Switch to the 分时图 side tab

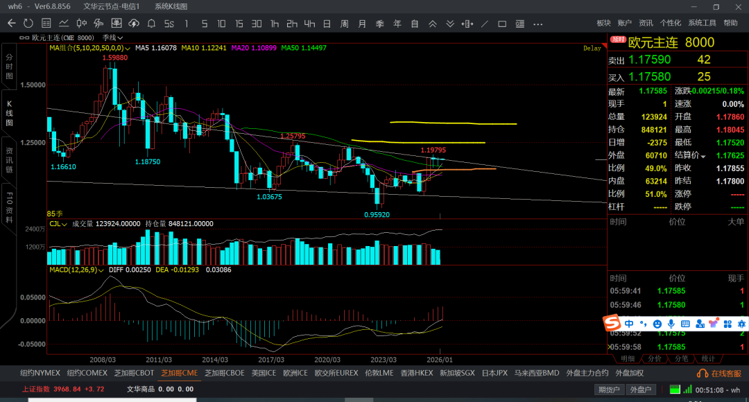coord(9,67)
